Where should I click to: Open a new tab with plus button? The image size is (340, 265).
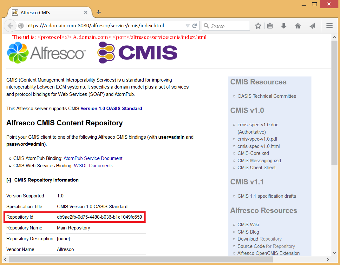tap(98, 12)
